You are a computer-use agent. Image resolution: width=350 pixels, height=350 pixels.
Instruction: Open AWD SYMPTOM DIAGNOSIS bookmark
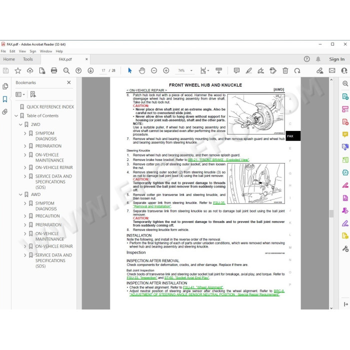click(x=46, y=206)
